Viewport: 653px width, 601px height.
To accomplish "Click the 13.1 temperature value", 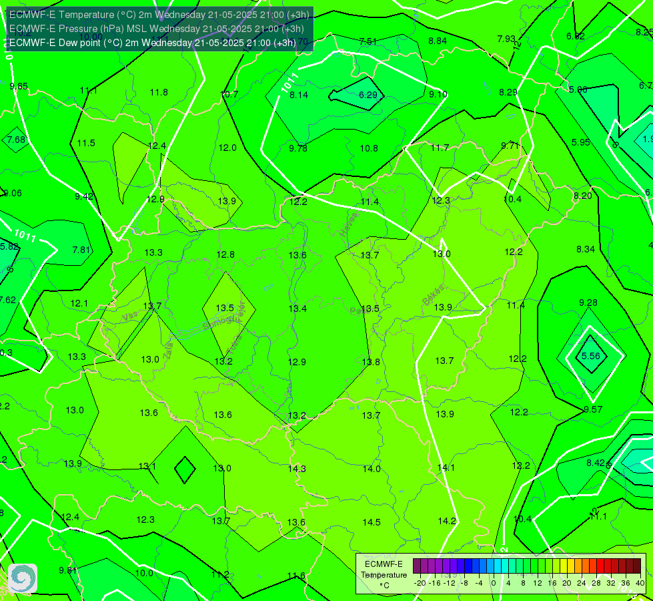I will tap(147, 466).
